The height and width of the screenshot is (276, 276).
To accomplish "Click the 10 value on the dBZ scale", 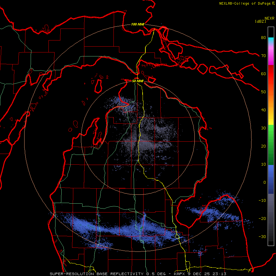I will (263, 164).
